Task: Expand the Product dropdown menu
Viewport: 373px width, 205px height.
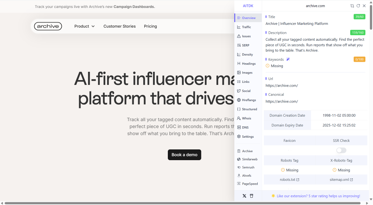Action: pyautogui.click(x=85, y=26)
